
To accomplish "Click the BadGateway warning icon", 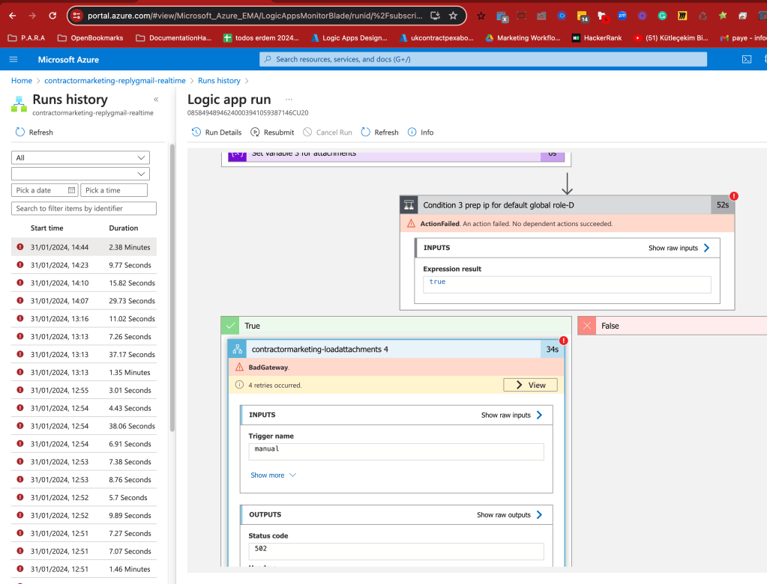I will [x=239, y=367].
